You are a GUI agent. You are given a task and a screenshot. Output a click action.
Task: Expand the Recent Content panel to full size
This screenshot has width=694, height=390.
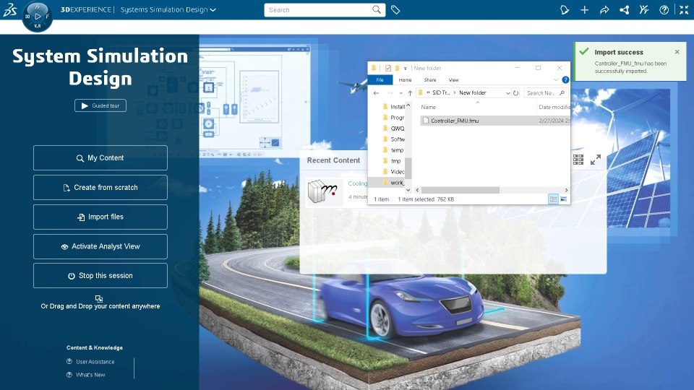[596, 160]
